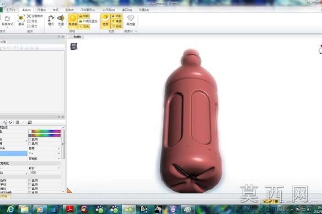The width and height of the screenshot is (322, 214).
Task: Click the create light (创建) spotlight icon
Action: coord(61,18)
